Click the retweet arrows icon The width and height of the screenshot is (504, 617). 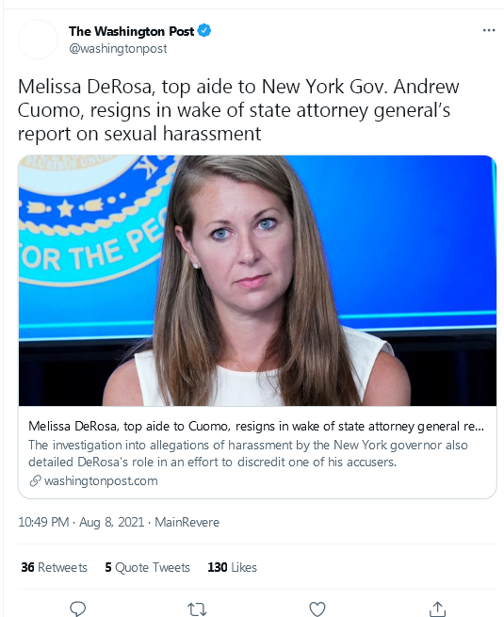tap(197, 609)
